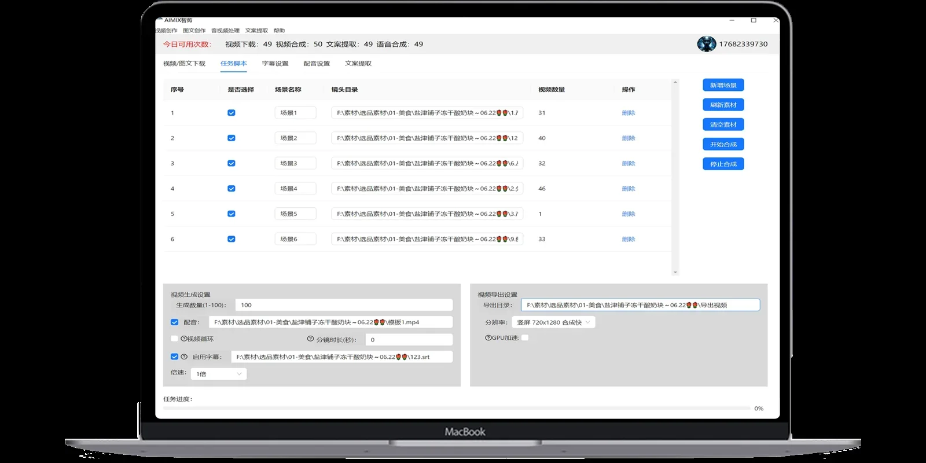926x463 pixels.
Task: Enable the 视频循环 checkbox
Action: (174, 339)
